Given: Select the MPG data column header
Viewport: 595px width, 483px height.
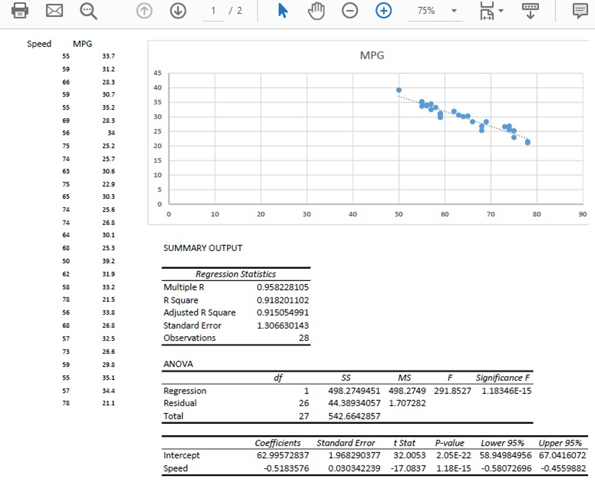Looking at the screenshot, I should click(x=83, y=44).
